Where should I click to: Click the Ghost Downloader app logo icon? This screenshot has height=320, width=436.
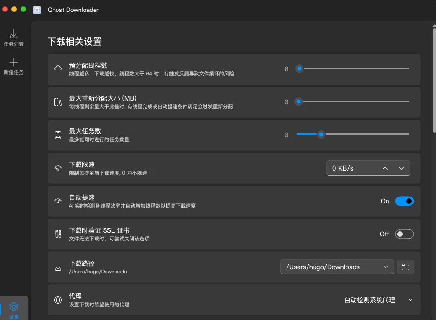click(37, 10)
